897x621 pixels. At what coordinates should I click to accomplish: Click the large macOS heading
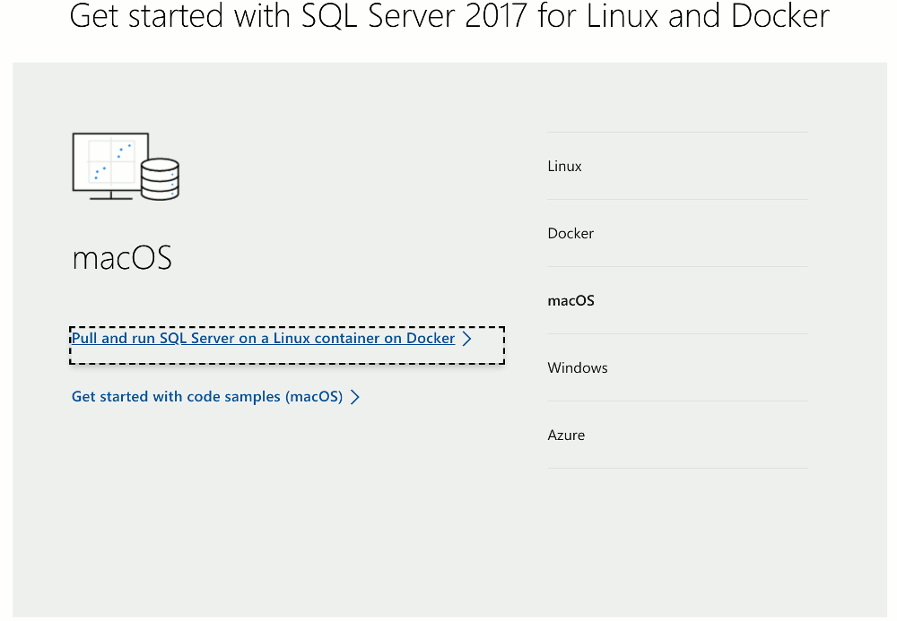pyautogui.click(x=122, y=258)
